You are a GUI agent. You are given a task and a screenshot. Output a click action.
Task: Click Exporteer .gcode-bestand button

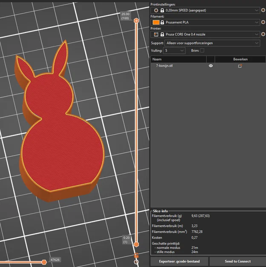[x=179, y=261]
